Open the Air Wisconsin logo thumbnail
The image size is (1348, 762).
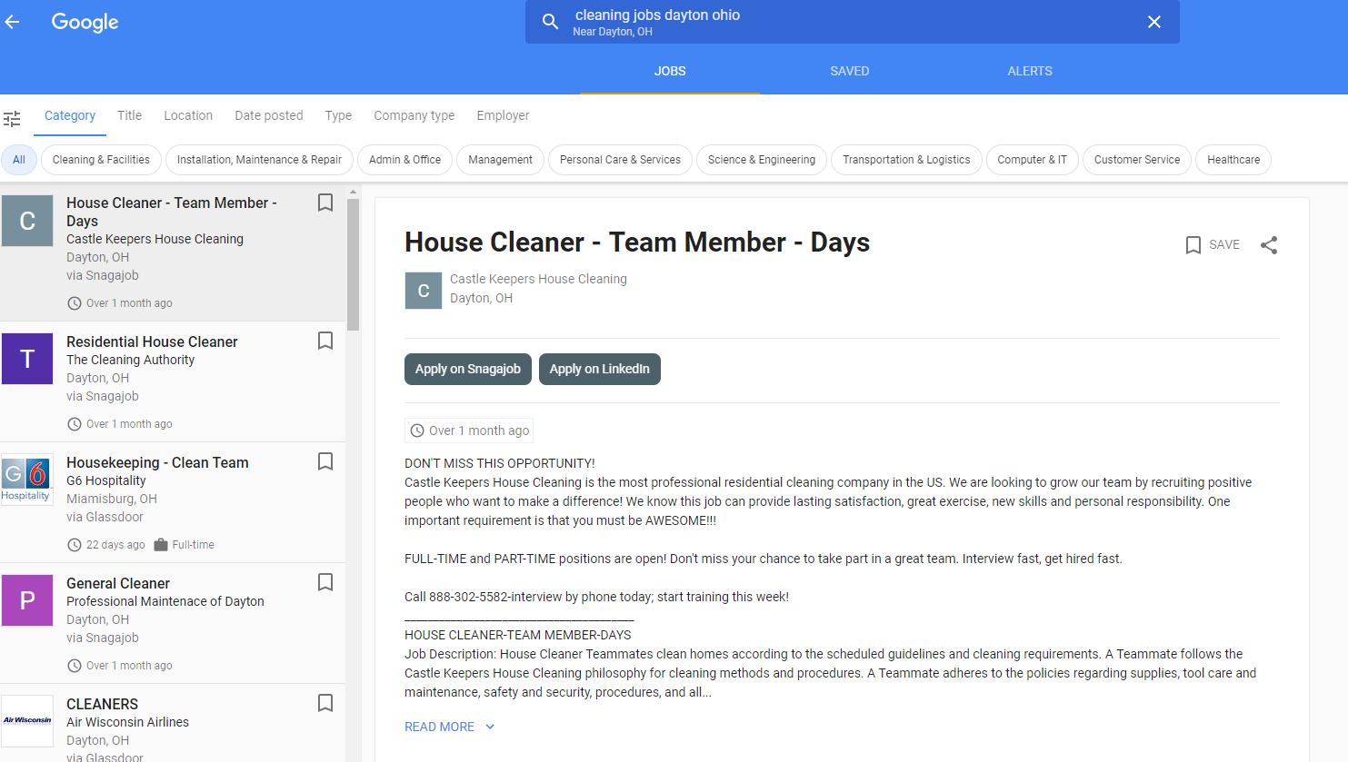27,721
